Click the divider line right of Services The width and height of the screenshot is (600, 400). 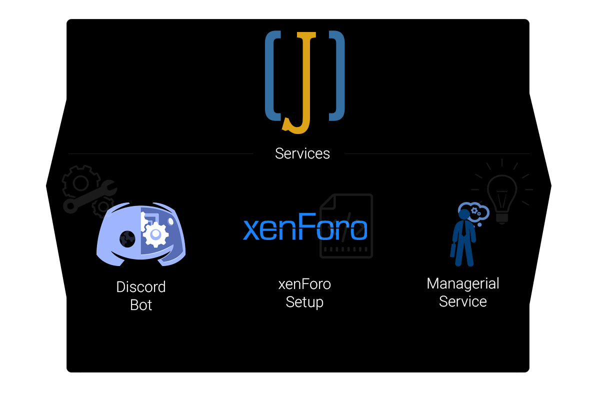[x=436, y=153]
